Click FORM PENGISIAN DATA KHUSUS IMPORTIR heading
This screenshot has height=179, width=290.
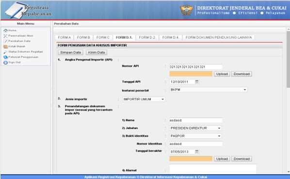(x=92, y=45)
